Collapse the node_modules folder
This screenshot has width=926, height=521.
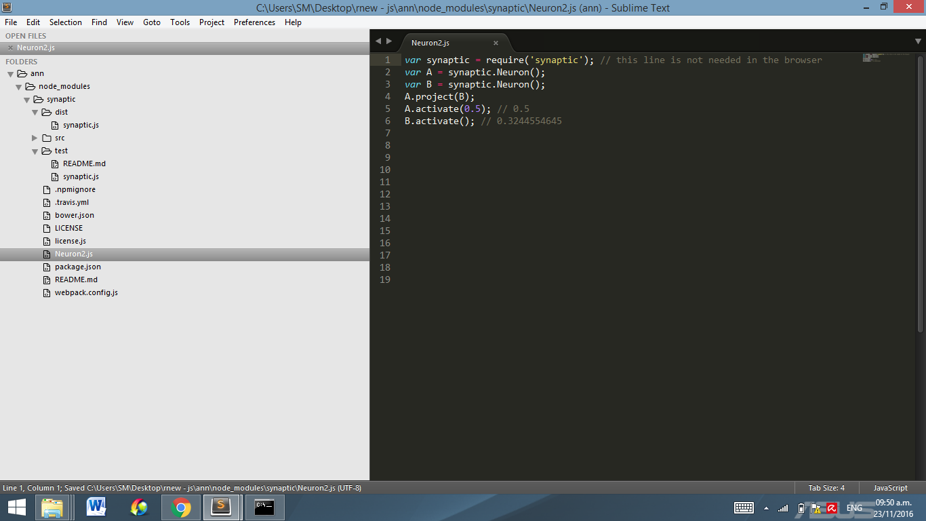[x=18, y=87]
